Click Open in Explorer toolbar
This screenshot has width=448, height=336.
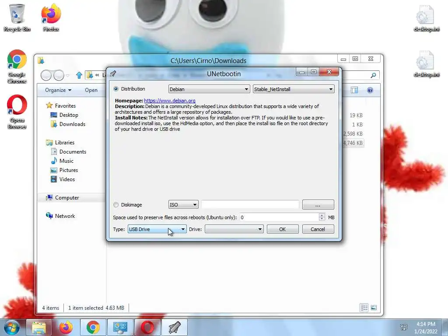[x=91, y=90]
